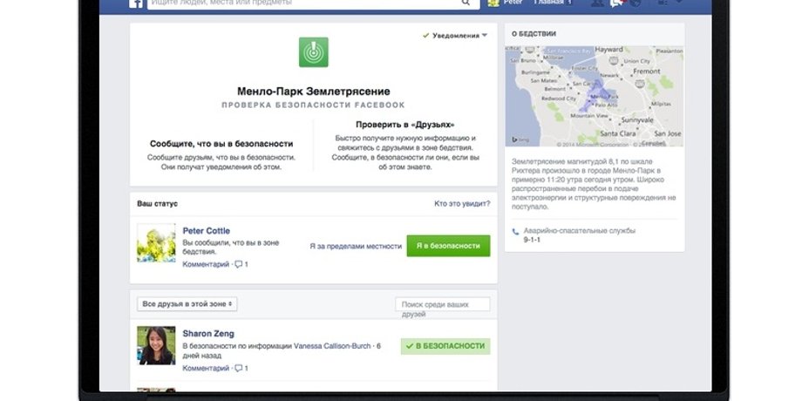Viewport: 802px width, 401px height.
Task: Open the Кто это увидит? link
Action: (462, 204)
